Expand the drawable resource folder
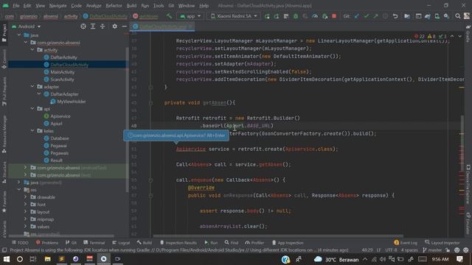Image resolution: width=472 pixels, height=265 pixels. 25,197
